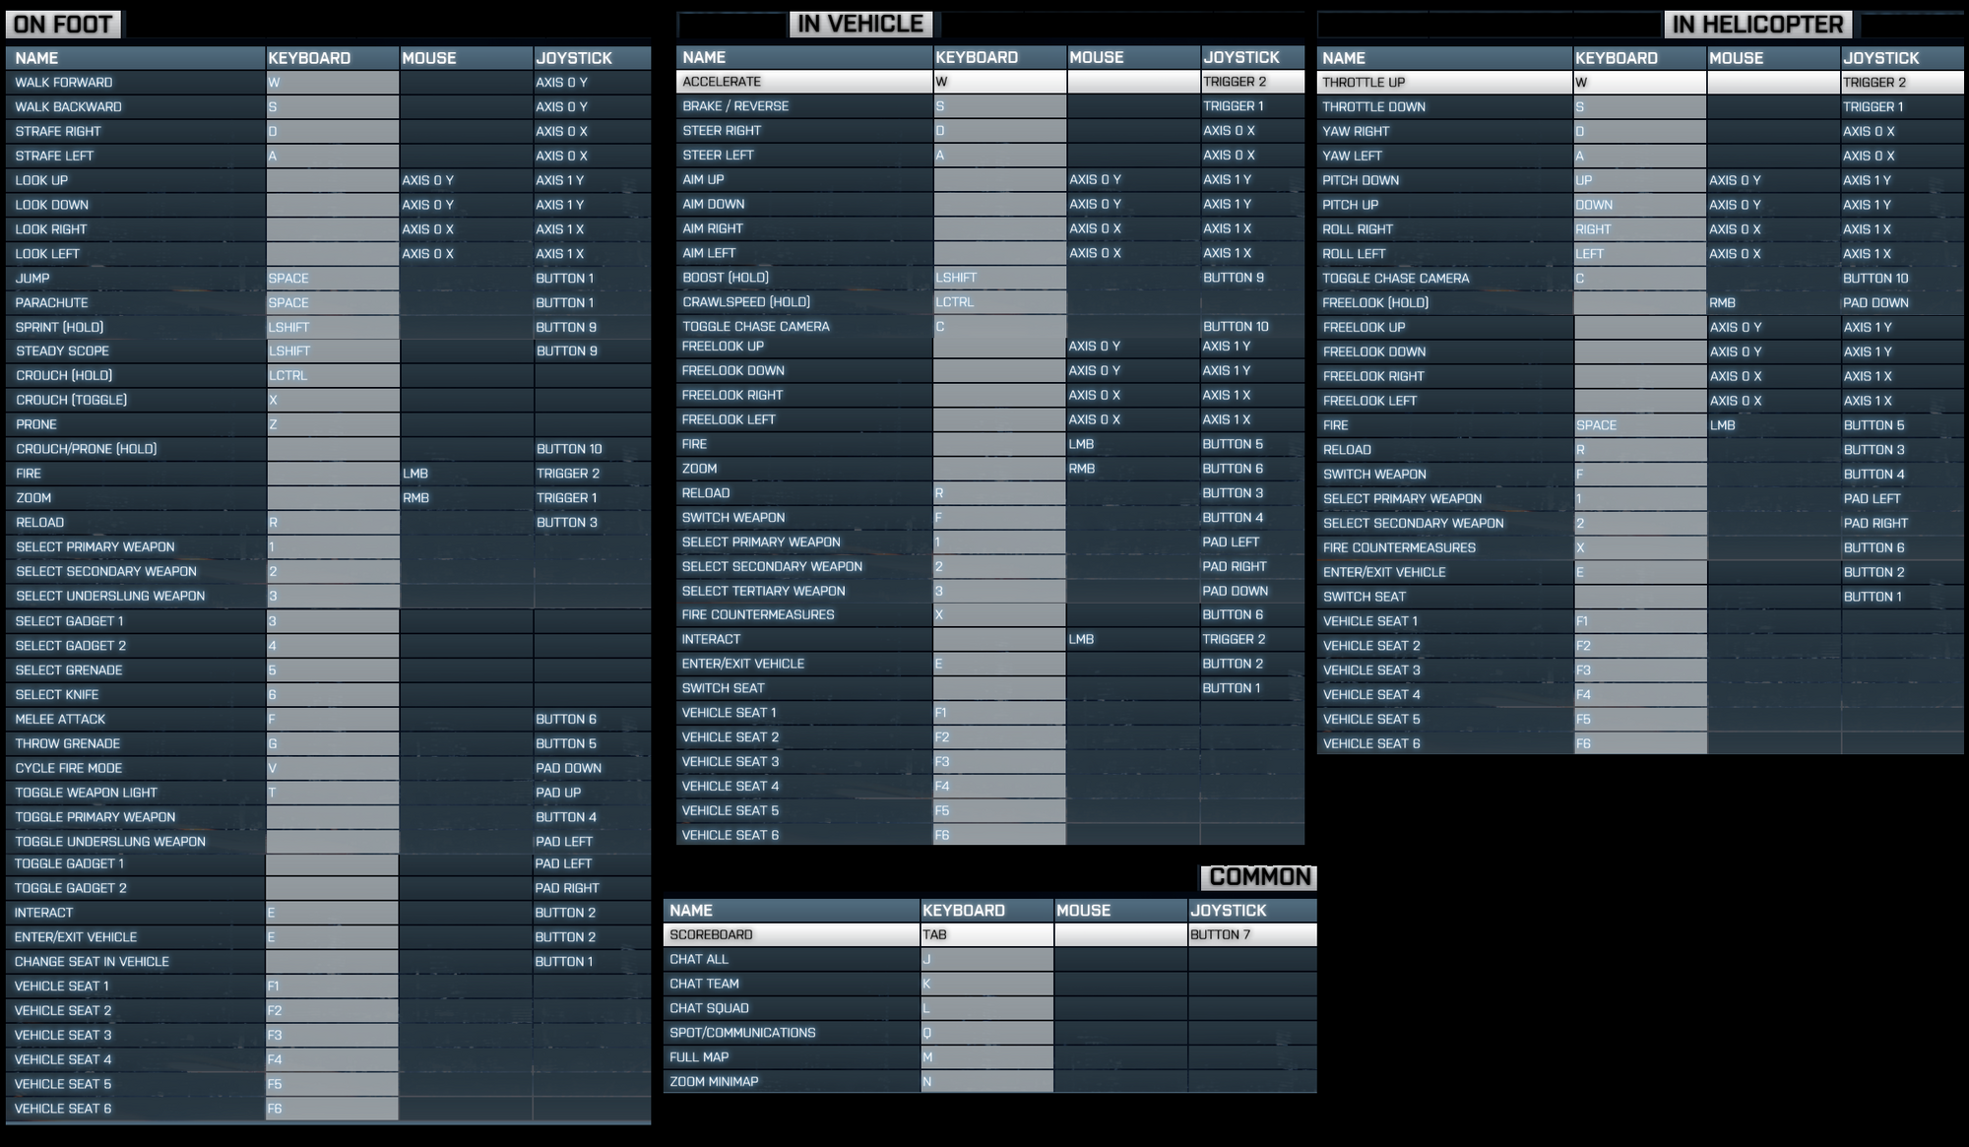
Task: Select the Accelerate row in vehicle list
Action: pyautogui.click(x=803, y=82)
